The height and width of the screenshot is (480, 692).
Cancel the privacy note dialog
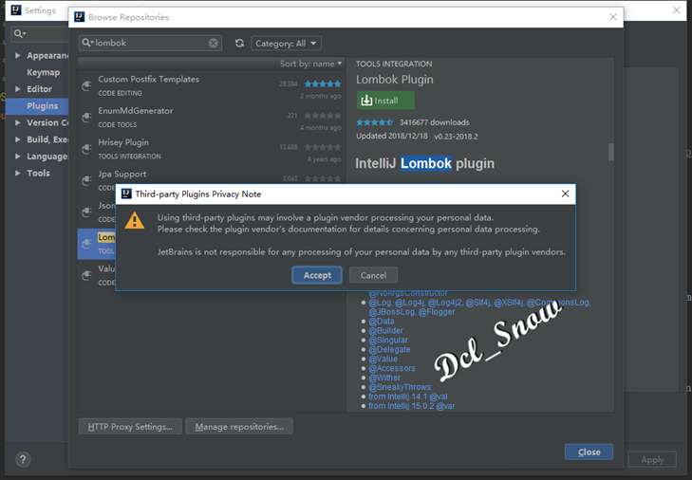pyautogui.click(x=373, y=275)
